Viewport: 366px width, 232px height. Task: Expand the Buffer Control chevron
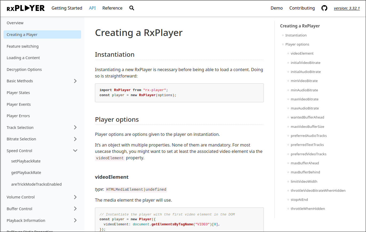click(x=75, y=209)
